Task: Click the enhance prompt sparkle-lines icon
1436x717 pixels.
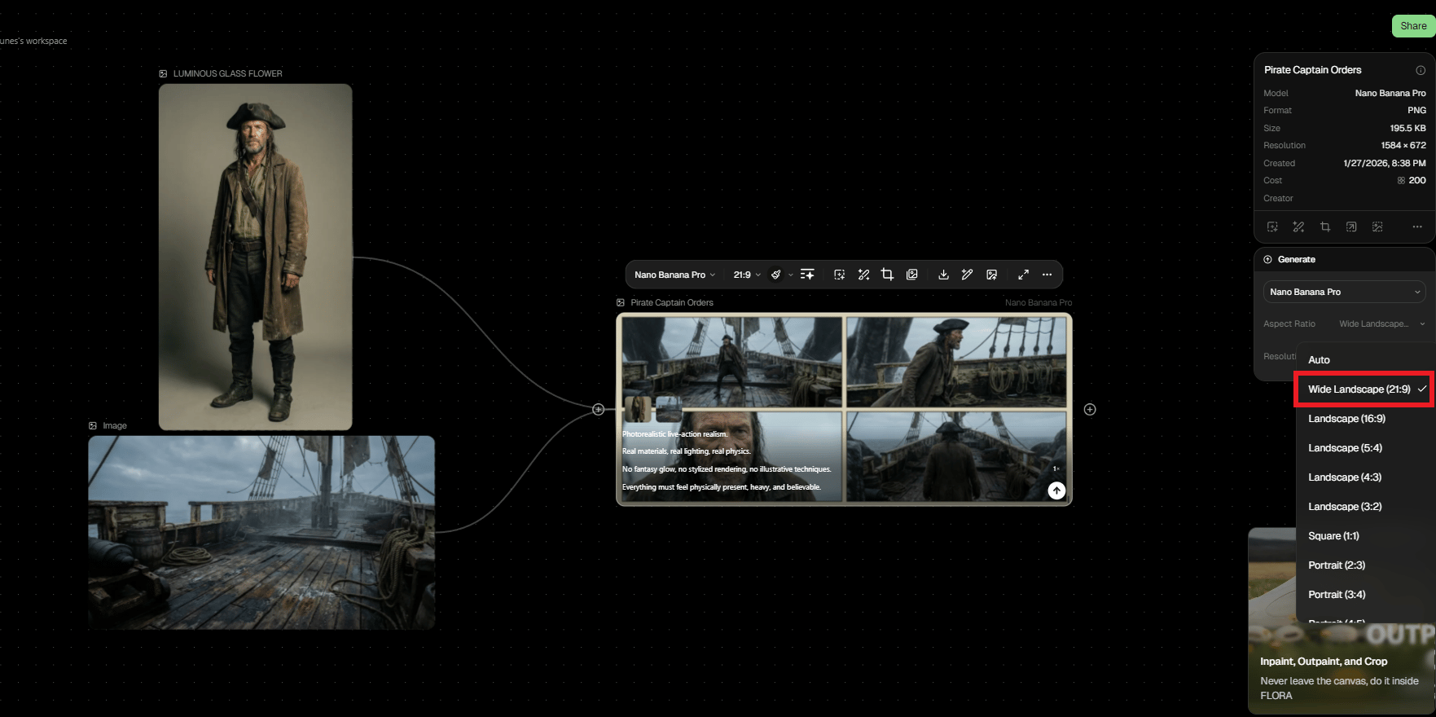Action: click(807, 275)
